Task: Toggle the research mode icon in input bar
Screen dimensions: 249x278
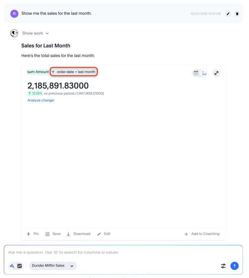Action: pyautogui.click(x=20, y=266)
